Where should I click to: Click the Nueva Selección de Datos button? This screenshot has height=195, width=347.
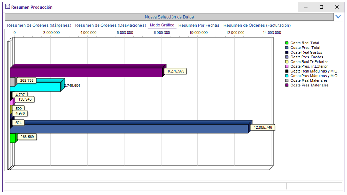[x=169, y=17]
